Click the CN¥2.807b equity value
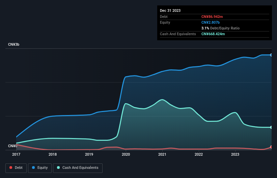Image resolution: width=277 pixels, height=178 pixels. [211, 22]
